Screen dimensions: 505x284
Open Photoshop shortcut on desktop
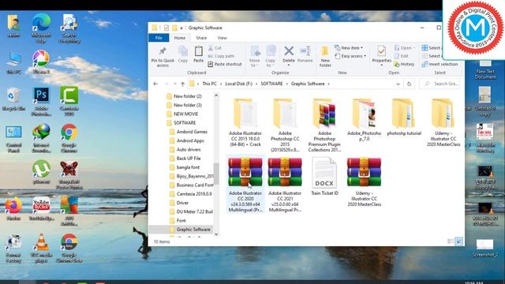coord(41,102)
